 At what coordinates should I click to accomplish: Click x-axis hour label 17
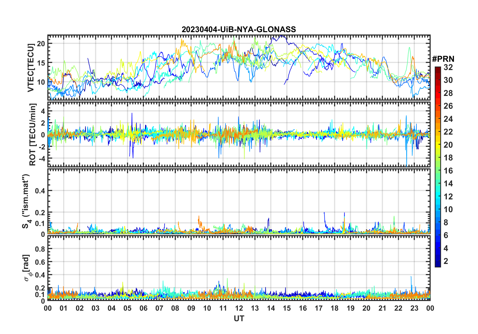(319, 308)
